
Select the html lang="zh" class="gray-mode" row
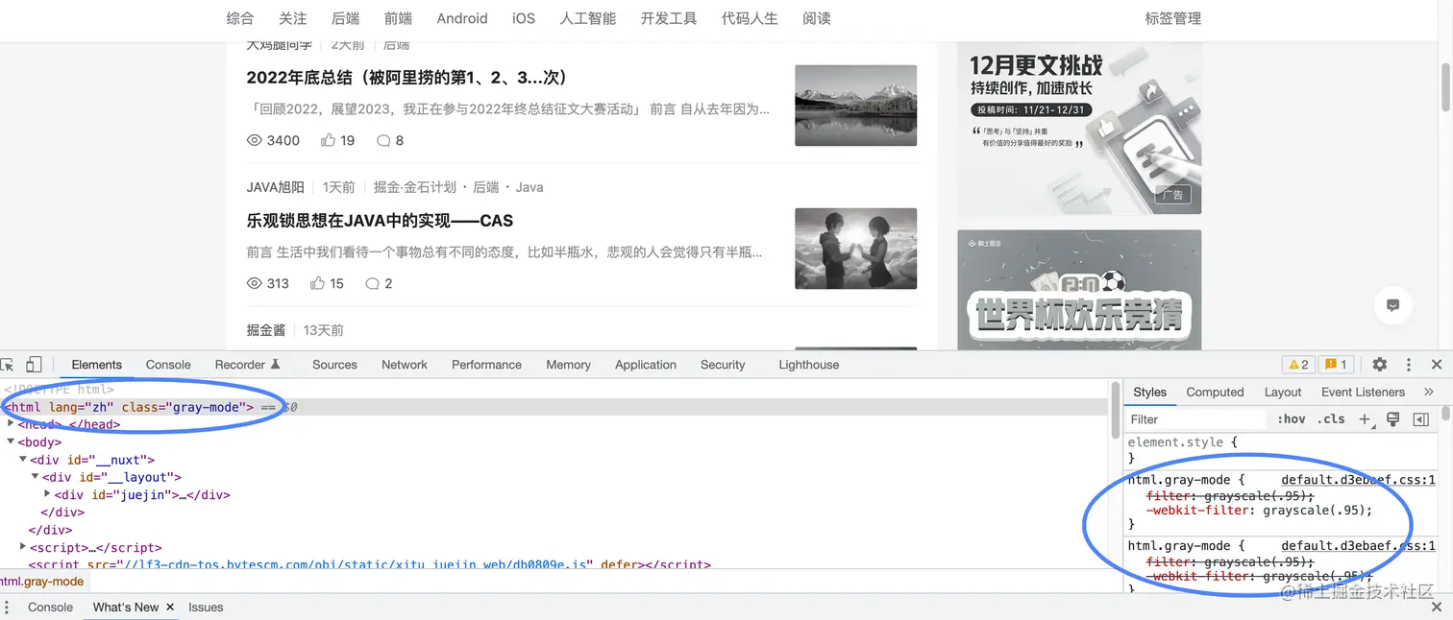554,407
